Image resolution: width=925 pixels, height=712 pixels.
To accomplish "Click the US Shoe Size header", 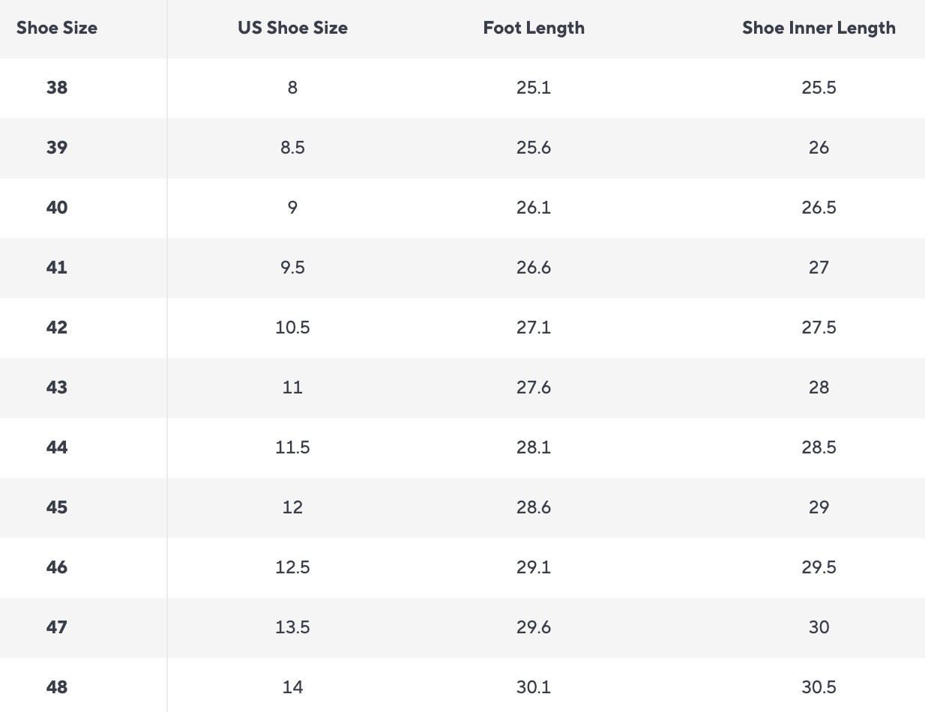I will point(292,28).
